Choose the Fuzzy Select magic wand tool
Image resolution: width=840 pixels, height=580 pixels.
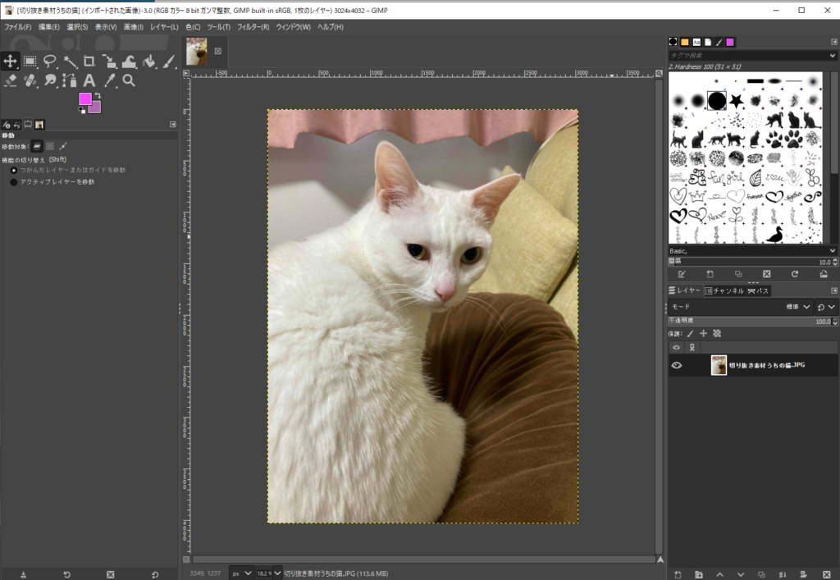click(x=70, y=61)
